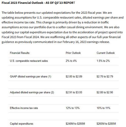
Task: Select the Capital expenditures row label
Action: pos(22,124)
